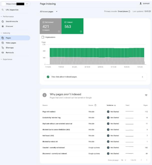
Task: Expand the Experience section
Action: pos(6,59)
